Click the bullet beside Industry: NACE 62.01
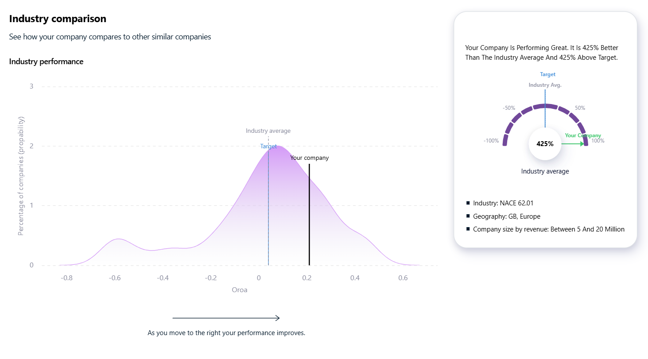 tap(468, 203)
